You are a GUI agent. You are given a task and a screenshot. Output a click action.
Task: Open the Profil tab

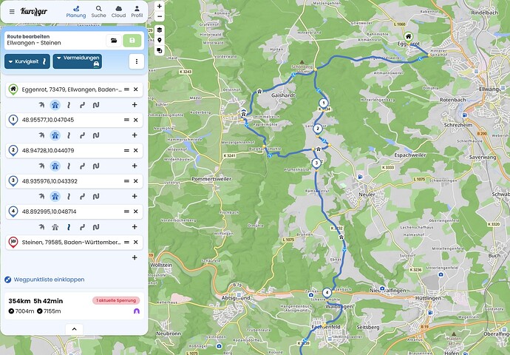pyautogui.click(x=137, y=12)
